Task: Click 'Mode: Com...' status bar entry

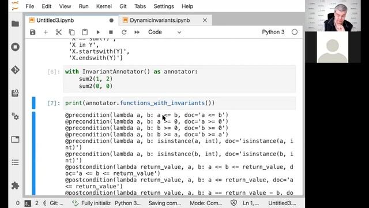Action: pos(206,203)
